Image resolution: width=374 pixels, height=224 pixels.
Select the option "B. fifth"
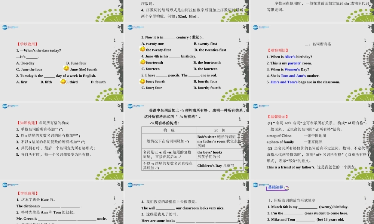pos(46,82)
